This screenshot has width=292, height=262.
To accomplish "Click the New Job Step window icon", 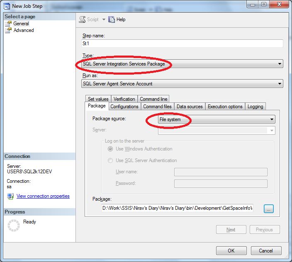I will tap(7, 6).
